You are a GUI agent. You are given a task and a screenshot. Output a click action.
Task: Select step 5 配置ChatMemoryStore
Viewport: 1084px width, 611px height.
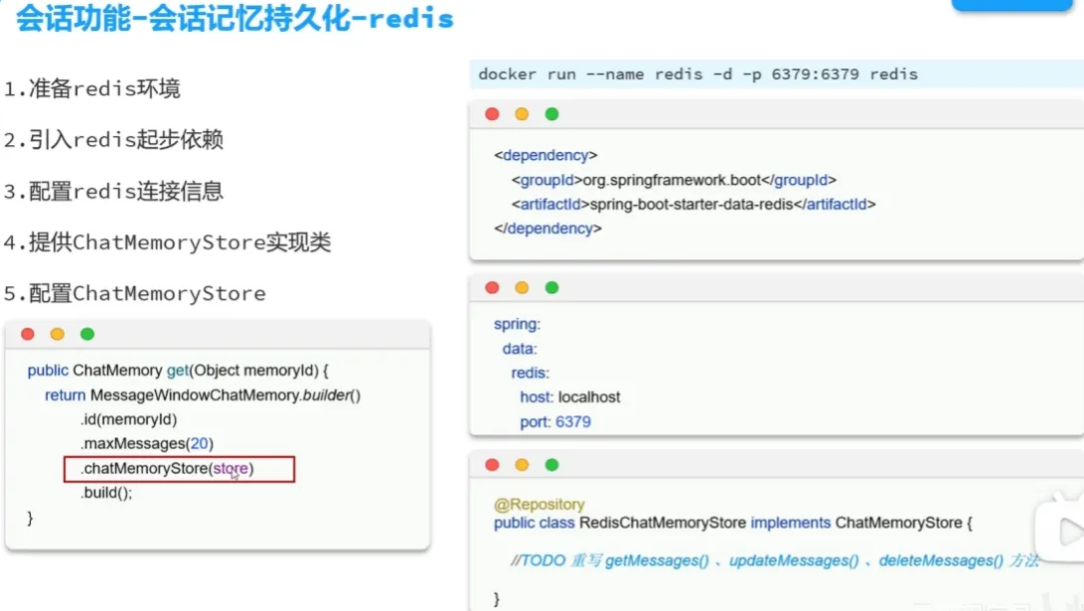coord(134,294)
